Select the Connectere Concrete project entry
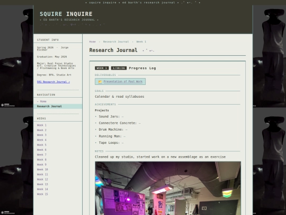The image size is (286, 215). click(120, 123)
